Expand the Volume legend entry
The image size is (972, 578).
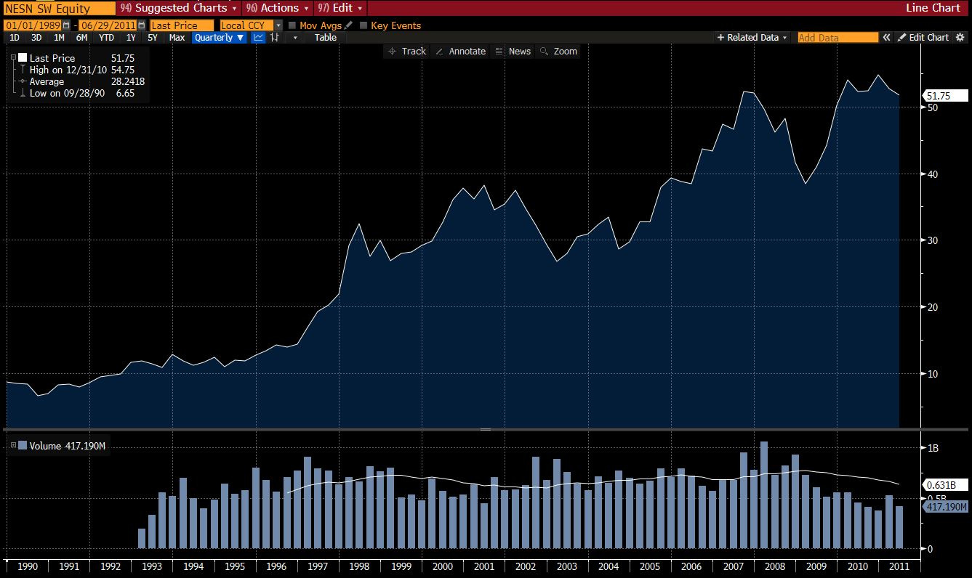[x=13, y=444]
